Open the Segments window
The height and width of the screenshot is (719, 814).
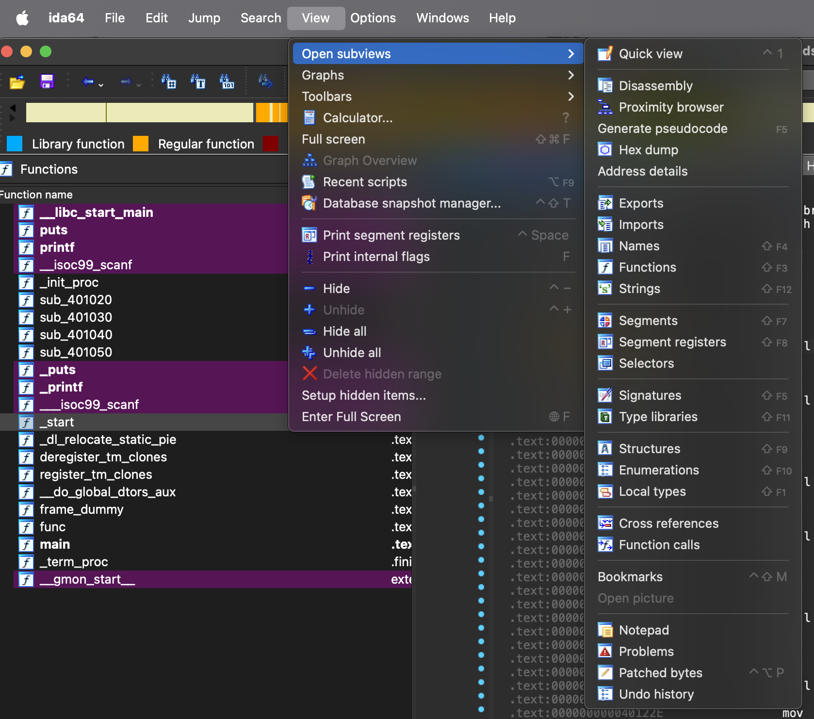pyautogui.click(x=693, y=321)
